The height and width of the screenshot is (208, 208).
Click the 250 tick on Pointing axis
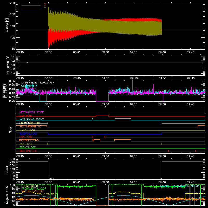[12, 3]
